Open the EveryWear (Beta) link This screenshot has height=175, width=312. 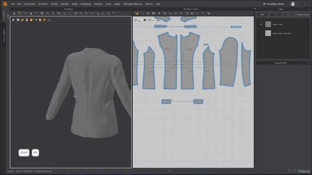(x=273, y=4)
